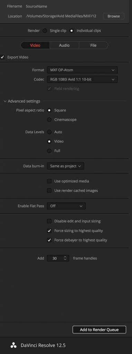
Task: Toggle Force debayer to highest quality
Action: [49, 240]
